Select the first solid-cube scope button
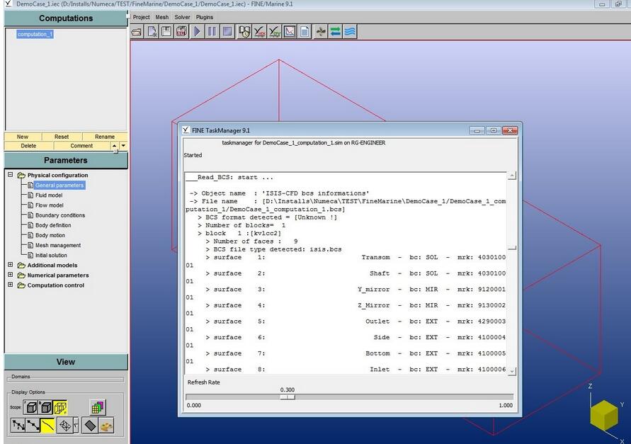The height and width of the screenshot is (444, 631). pos(31,407)
